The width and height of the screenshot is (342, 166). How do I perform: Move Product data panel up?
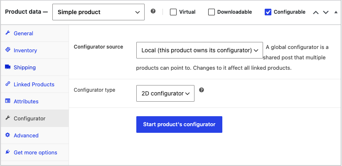pyautogui.click(x=315, y=12)
